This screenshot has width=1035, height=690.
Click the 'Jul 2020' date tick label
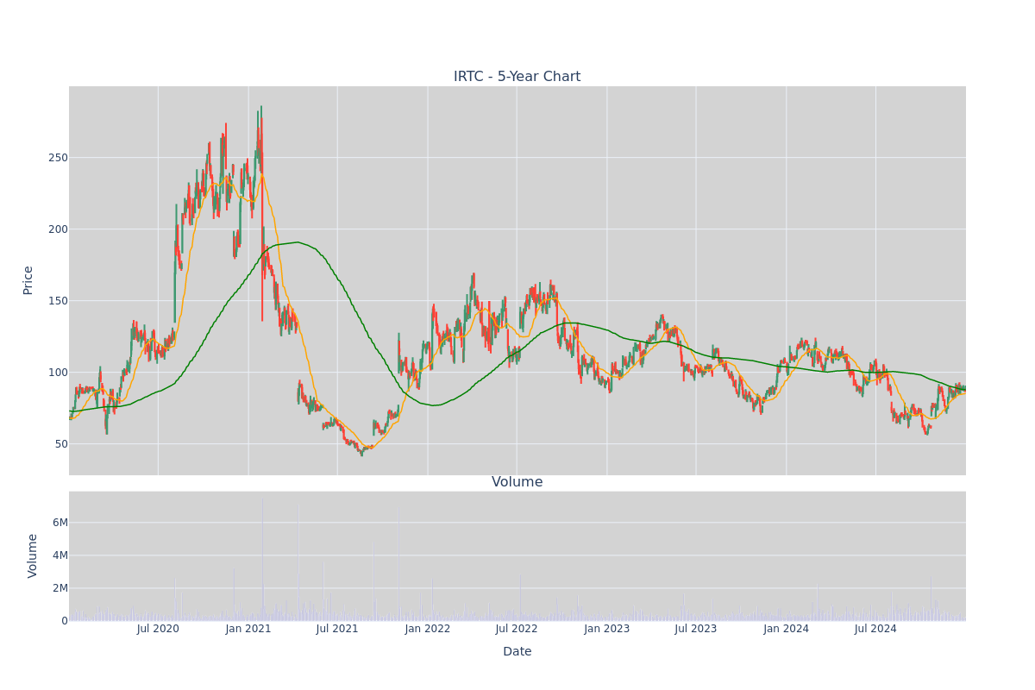pyautogui.click(x=158, y=629)
